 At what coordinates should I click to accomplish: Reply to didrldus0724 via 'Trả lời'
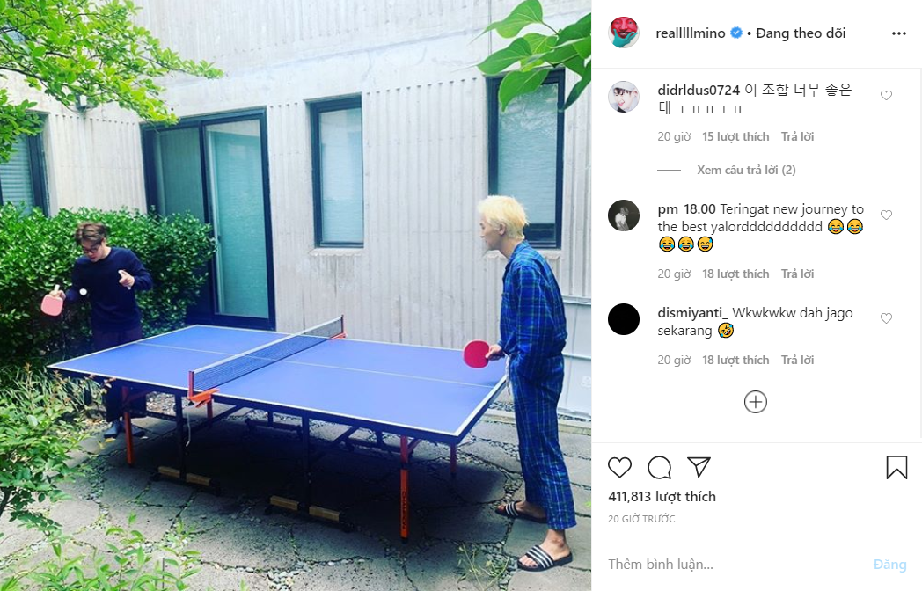pos(797,136)
